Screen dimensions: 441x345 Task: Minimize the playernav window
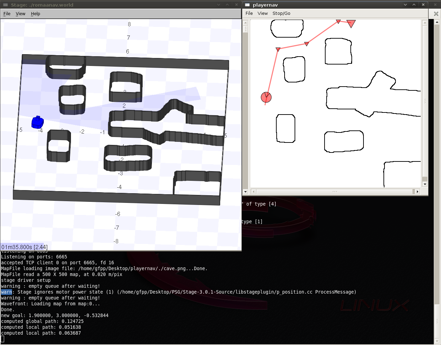(405, 5)
